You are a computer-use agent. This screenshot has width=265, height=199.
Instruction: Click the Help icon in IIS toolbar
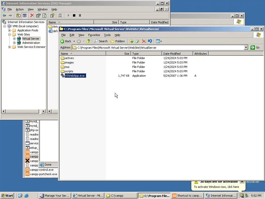click(x=52, y=16)
